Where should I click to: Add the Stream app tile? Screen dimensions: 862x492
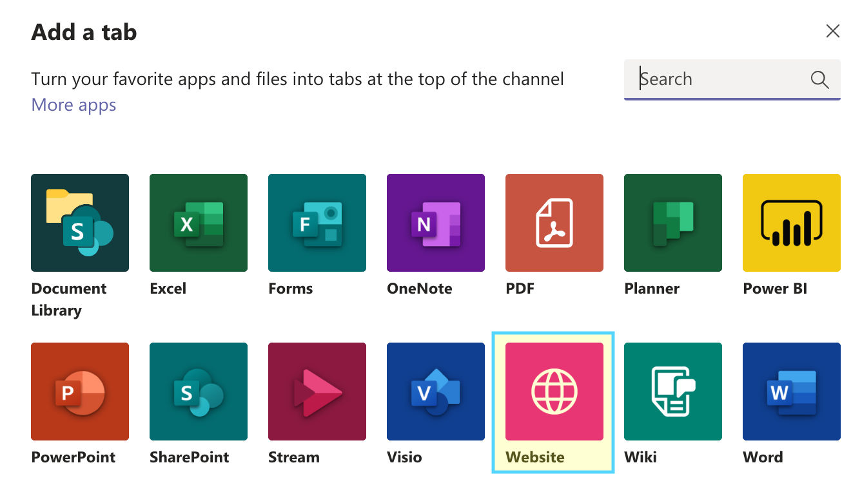(317, 392)
